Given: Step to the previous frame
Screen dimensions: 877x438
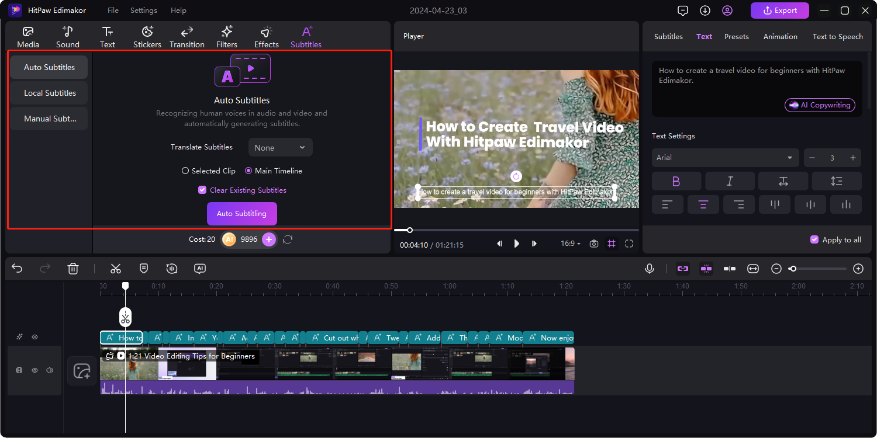Looking at the screenshot, I should [499, 244].
